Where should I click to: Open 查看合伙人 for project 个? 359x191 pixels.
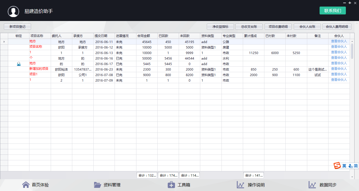click(x=339, y=58)
